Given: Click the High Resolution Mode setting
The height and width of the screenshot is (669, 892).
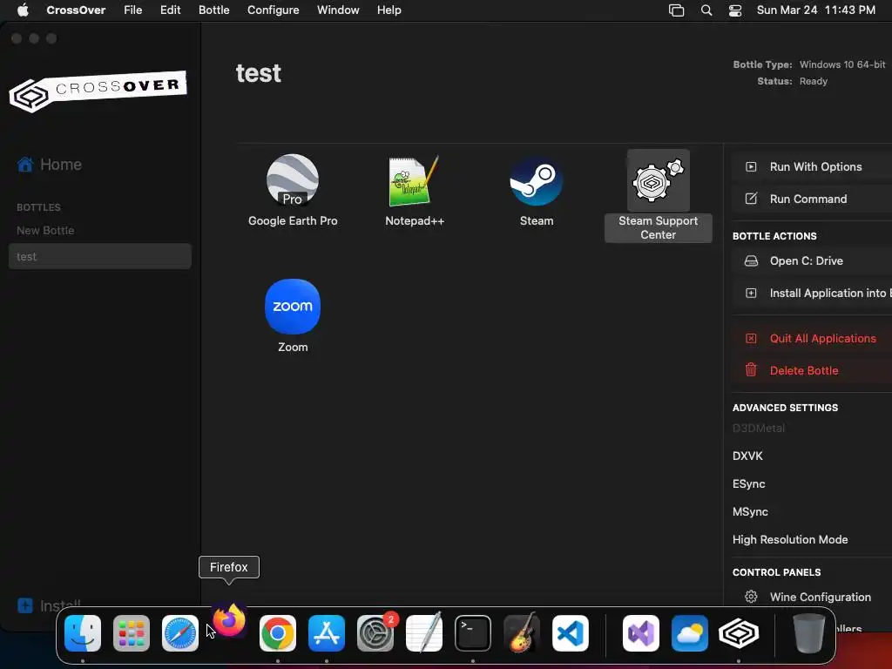Looking at the screenshot, I should click(x=789, y=539).
